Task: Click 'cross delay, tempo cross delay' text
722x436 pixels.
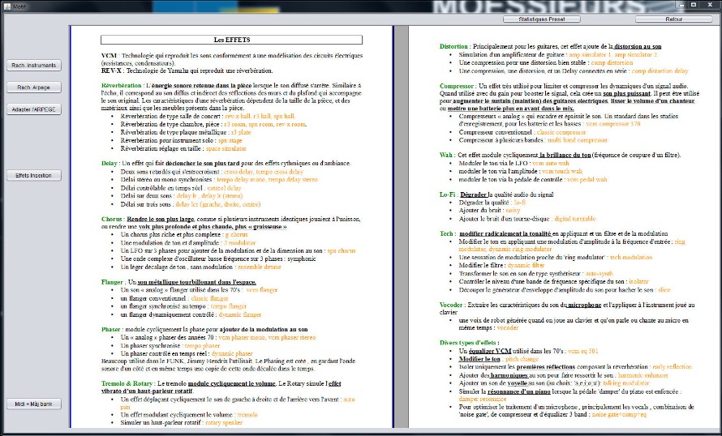Action: tap(264, 172)
